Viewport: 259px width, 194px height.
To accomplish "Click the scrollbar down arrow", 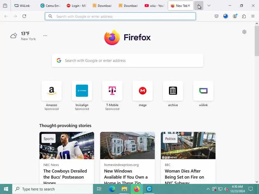I will (x=257, y=182).
